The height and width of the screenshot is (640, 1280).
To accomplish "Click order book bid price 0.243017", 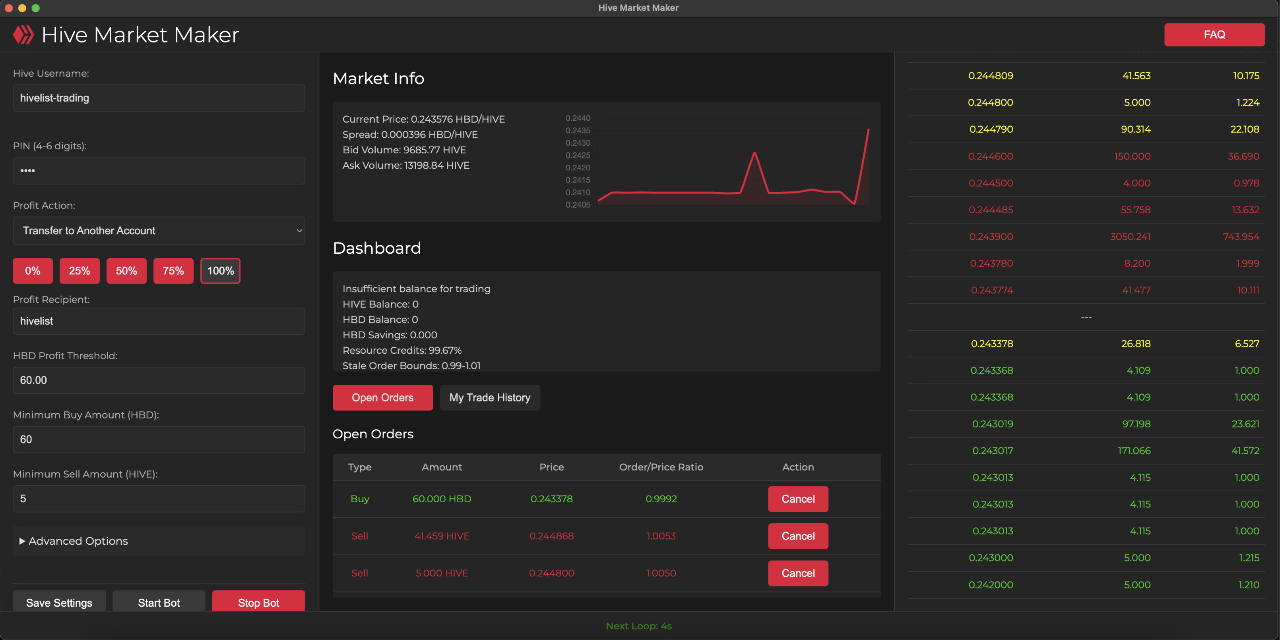I will (992, 451).
